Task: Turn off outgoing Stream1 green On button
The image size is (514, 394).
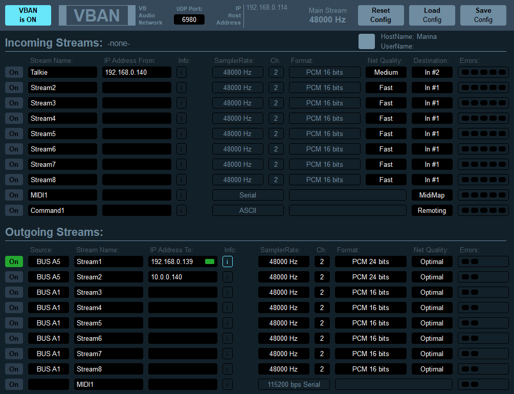Action: (x=14, y=261)
